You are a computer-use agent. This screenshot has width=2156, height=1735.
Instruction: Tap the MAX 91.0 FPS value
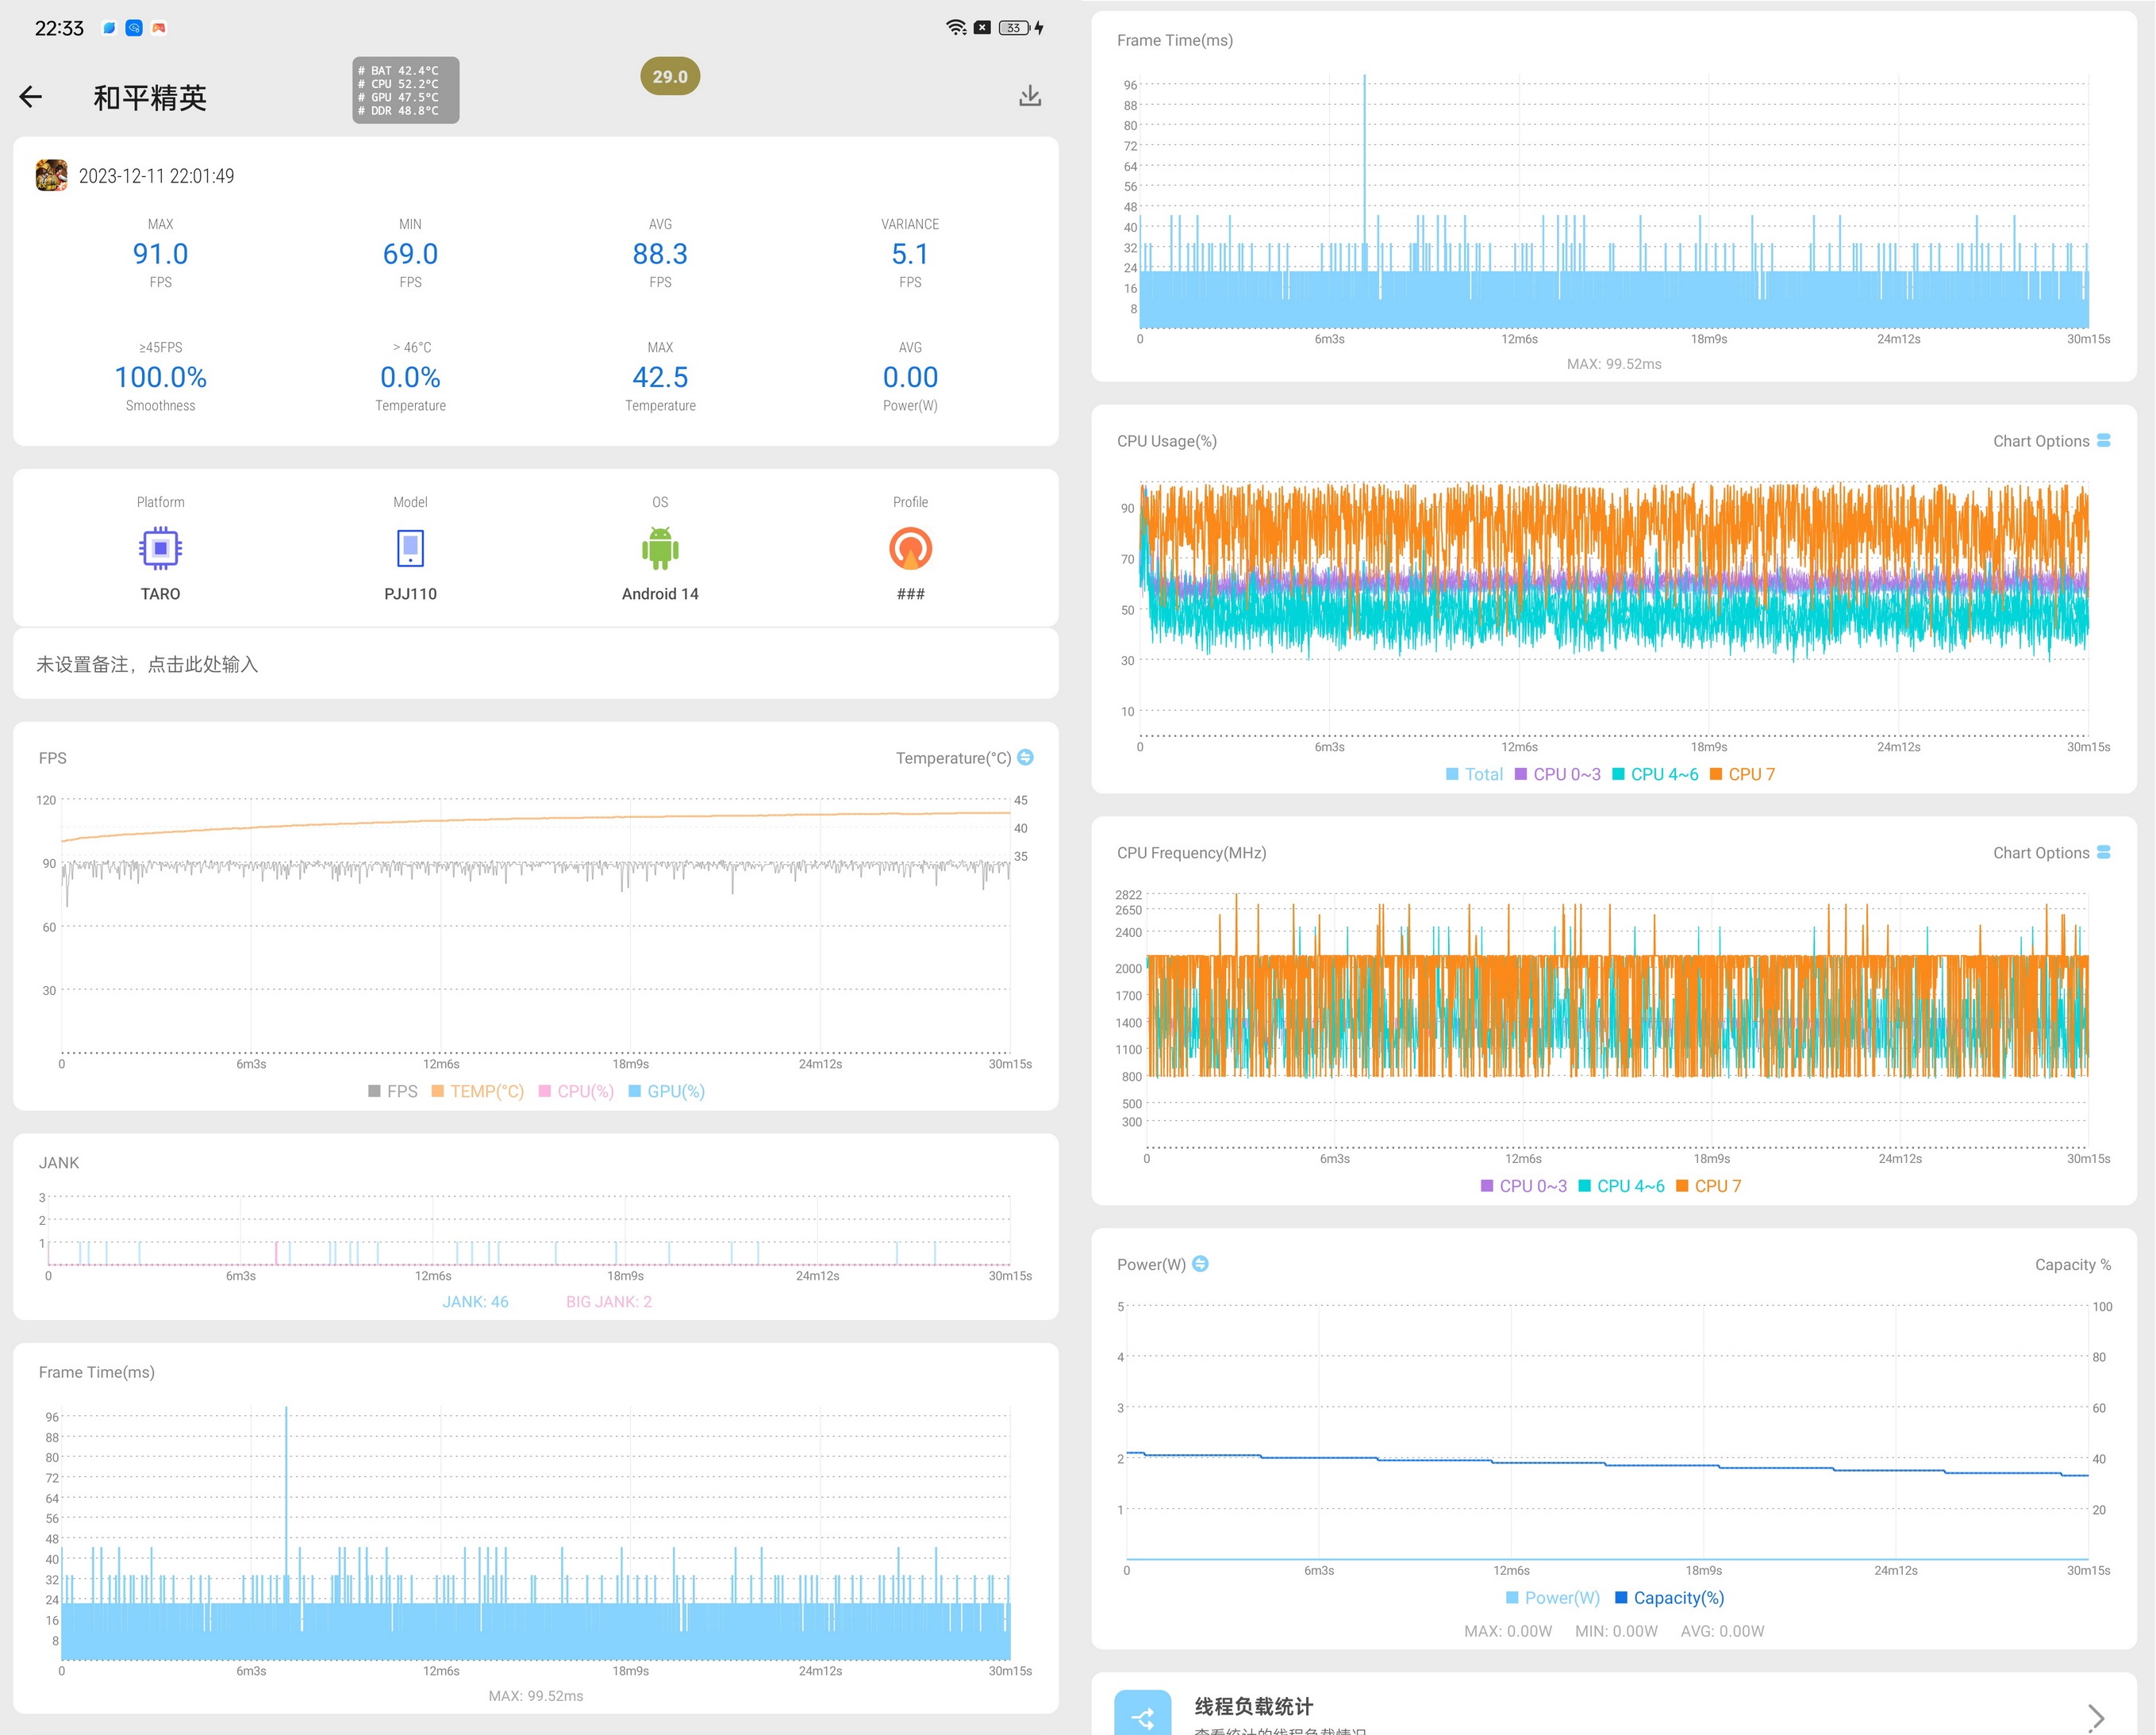click(x=160, y=254)
